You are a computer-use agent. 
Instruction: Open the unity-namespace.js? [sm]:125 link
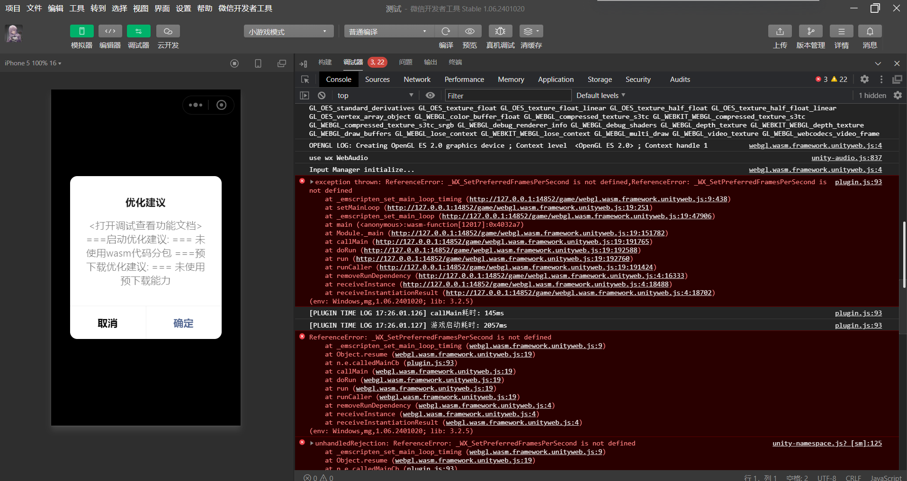click(827, 443)
